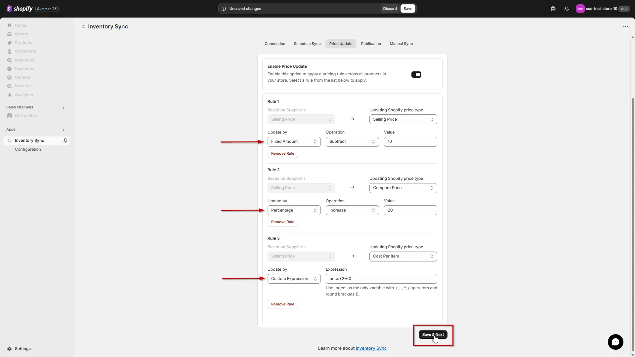Open Rule 2 Compare Price dropdown
The width and height of the screenshot is (635, 357).
(x=403, y=188)
